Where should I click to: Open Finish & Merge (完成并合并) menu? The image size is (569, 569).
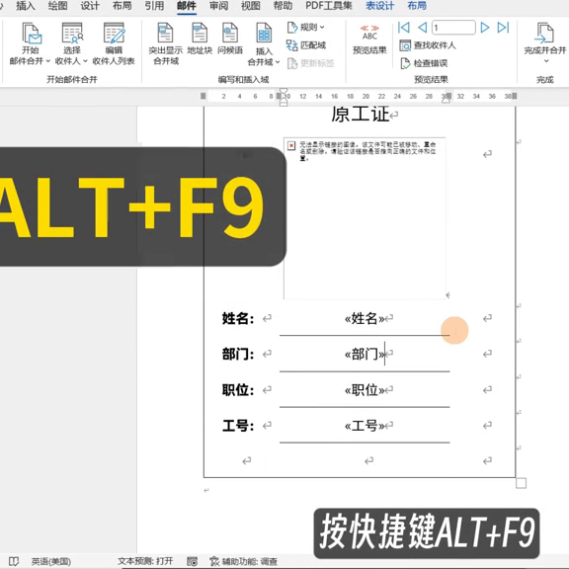544,42
